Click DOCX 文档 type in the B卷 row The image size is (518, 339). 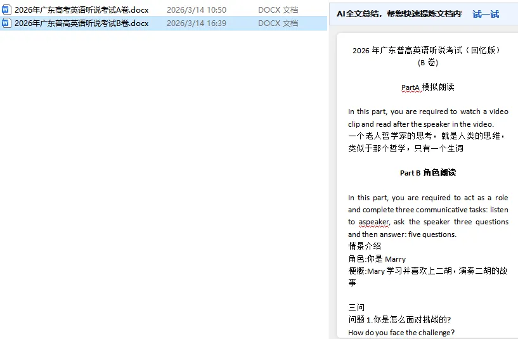(x=278, y=23)
